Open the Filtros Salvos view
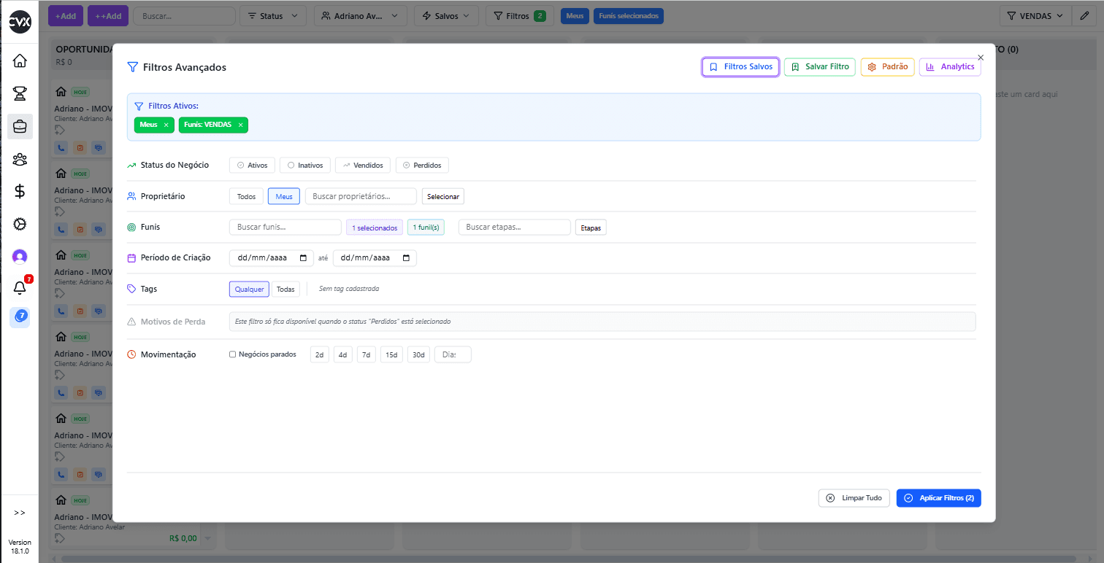 (x=740, y=66)
